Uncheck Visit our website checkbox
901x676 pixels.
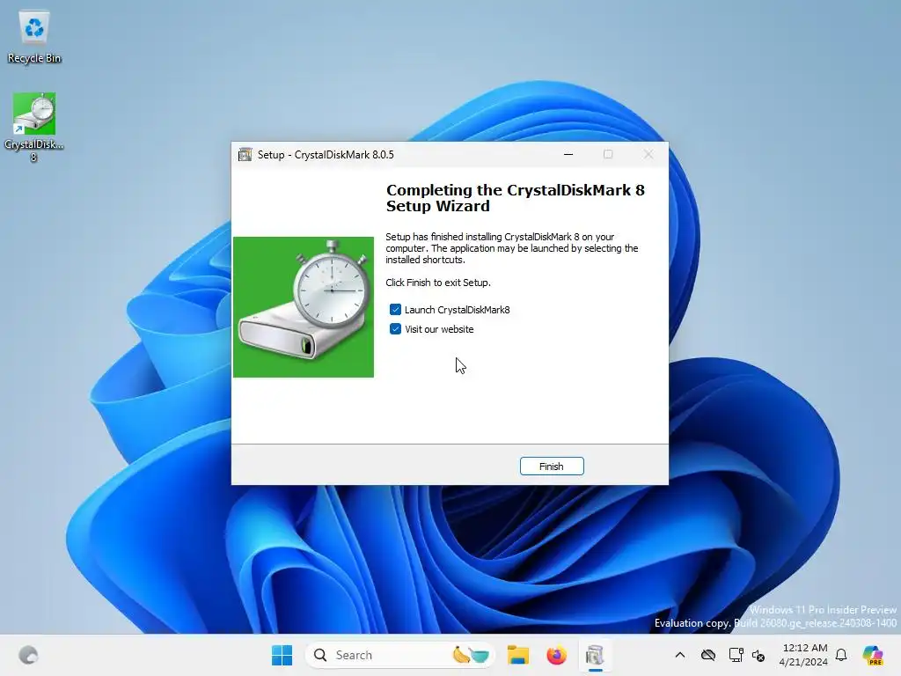pyautogui.click(x=395, y=329)
